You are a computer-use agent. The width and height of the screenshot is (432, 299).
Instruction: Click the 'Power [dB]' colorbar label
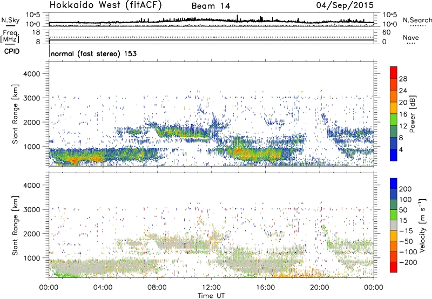[413, 114]
